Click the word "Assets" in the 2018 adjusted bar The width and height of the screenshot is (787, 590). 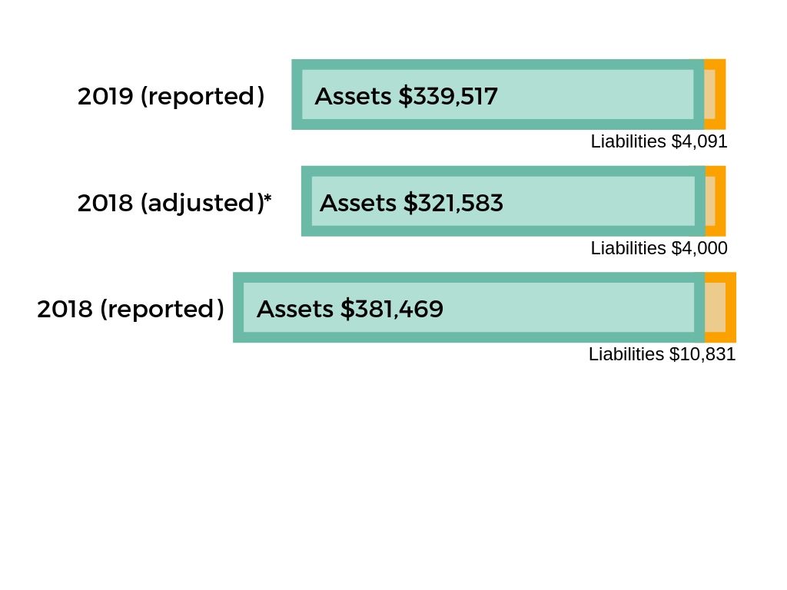tap(358, 204)
